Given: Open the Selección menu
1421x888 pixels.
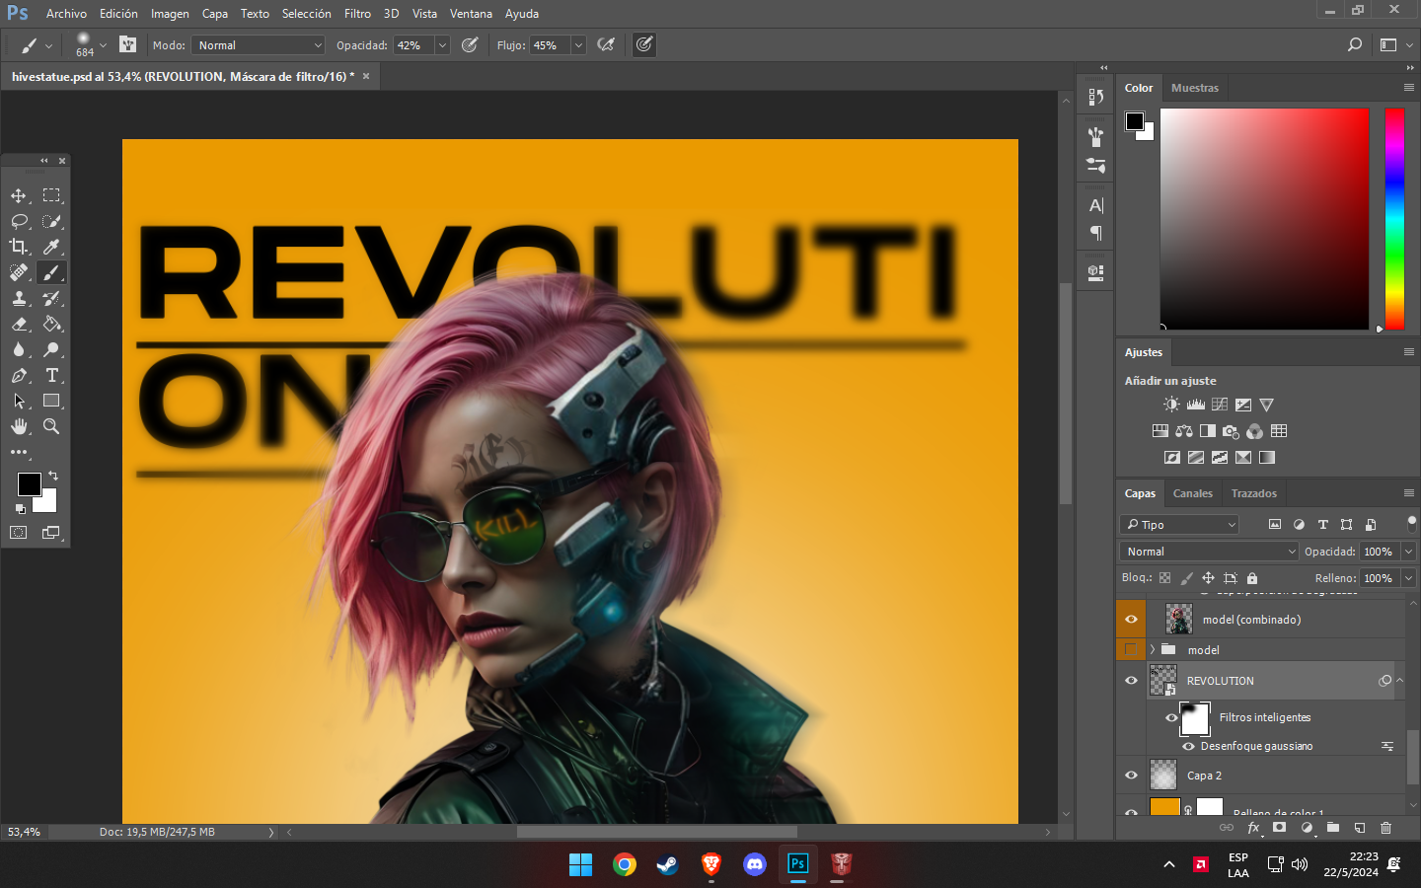Looking at the screenshot, I should [306, 14].
